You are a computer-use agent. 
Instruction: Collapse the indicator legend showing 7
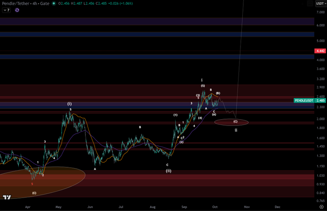coord(6,10)
